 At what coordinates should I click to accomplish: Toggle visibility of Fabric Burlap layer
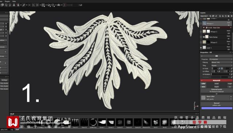pyautogui.click(x=201, y=37)
